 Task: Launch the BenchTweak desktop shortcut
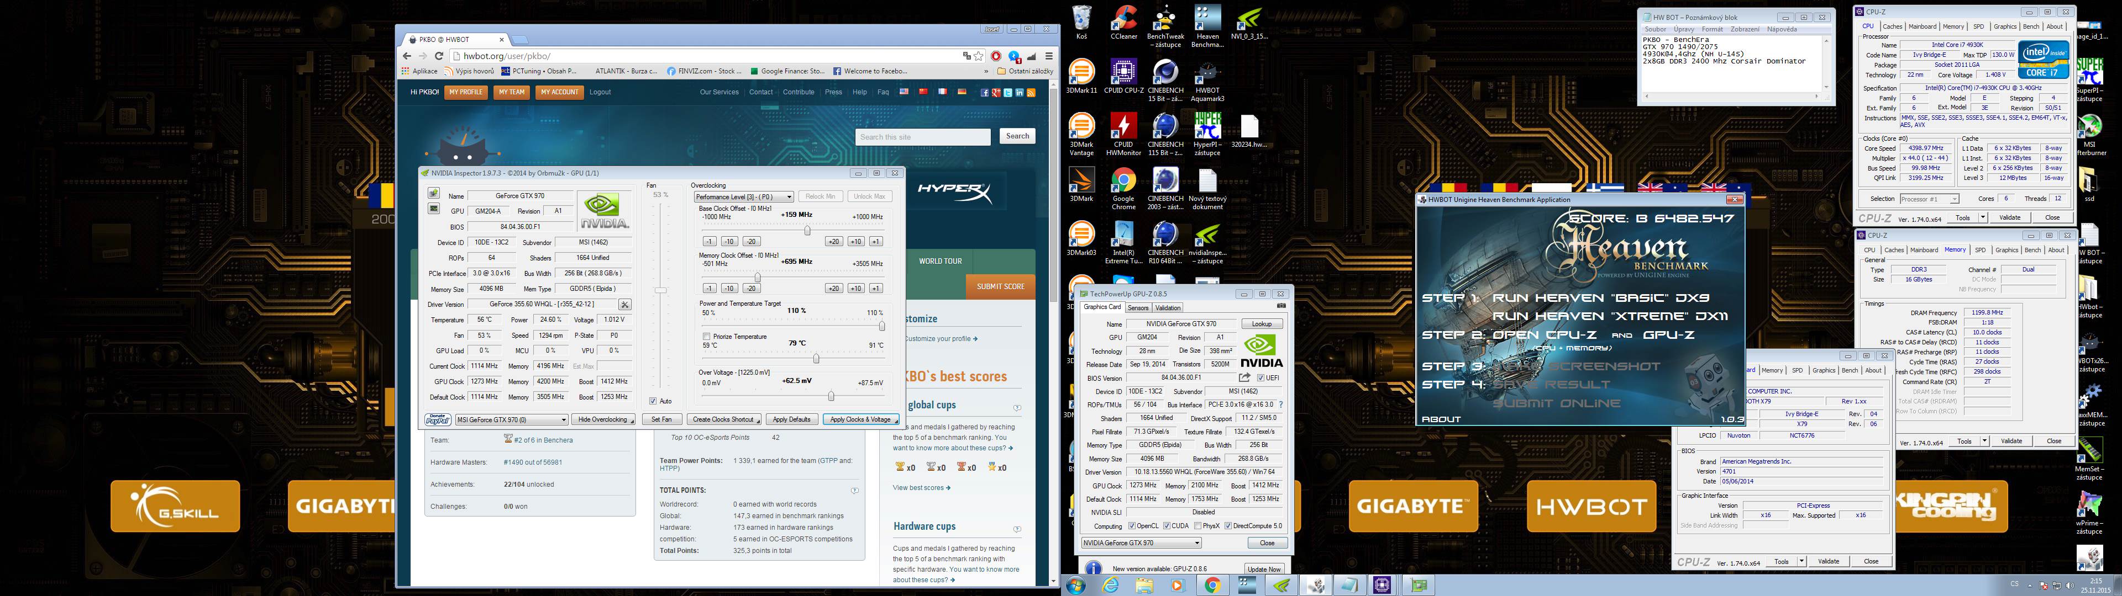tap(1165, 27)
